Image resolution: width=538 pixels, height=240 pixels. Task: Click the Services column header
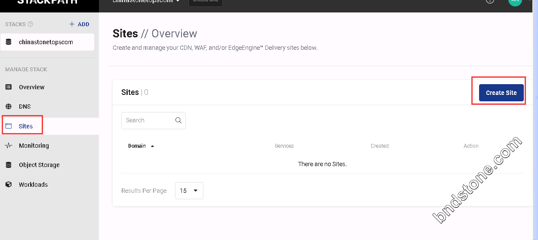tap(284, 146)
